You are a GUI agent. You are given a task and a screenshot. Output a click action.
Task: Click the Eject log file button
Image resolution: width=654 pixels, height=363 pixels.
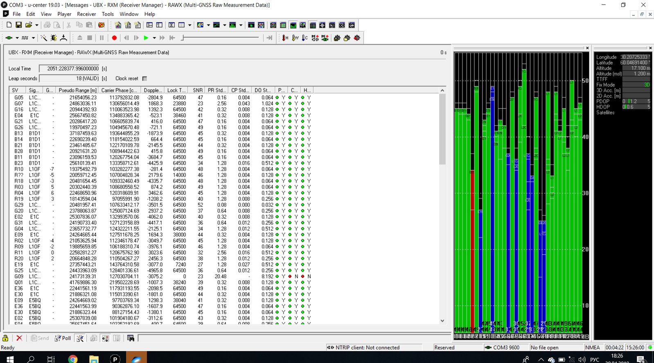point(80,38)
